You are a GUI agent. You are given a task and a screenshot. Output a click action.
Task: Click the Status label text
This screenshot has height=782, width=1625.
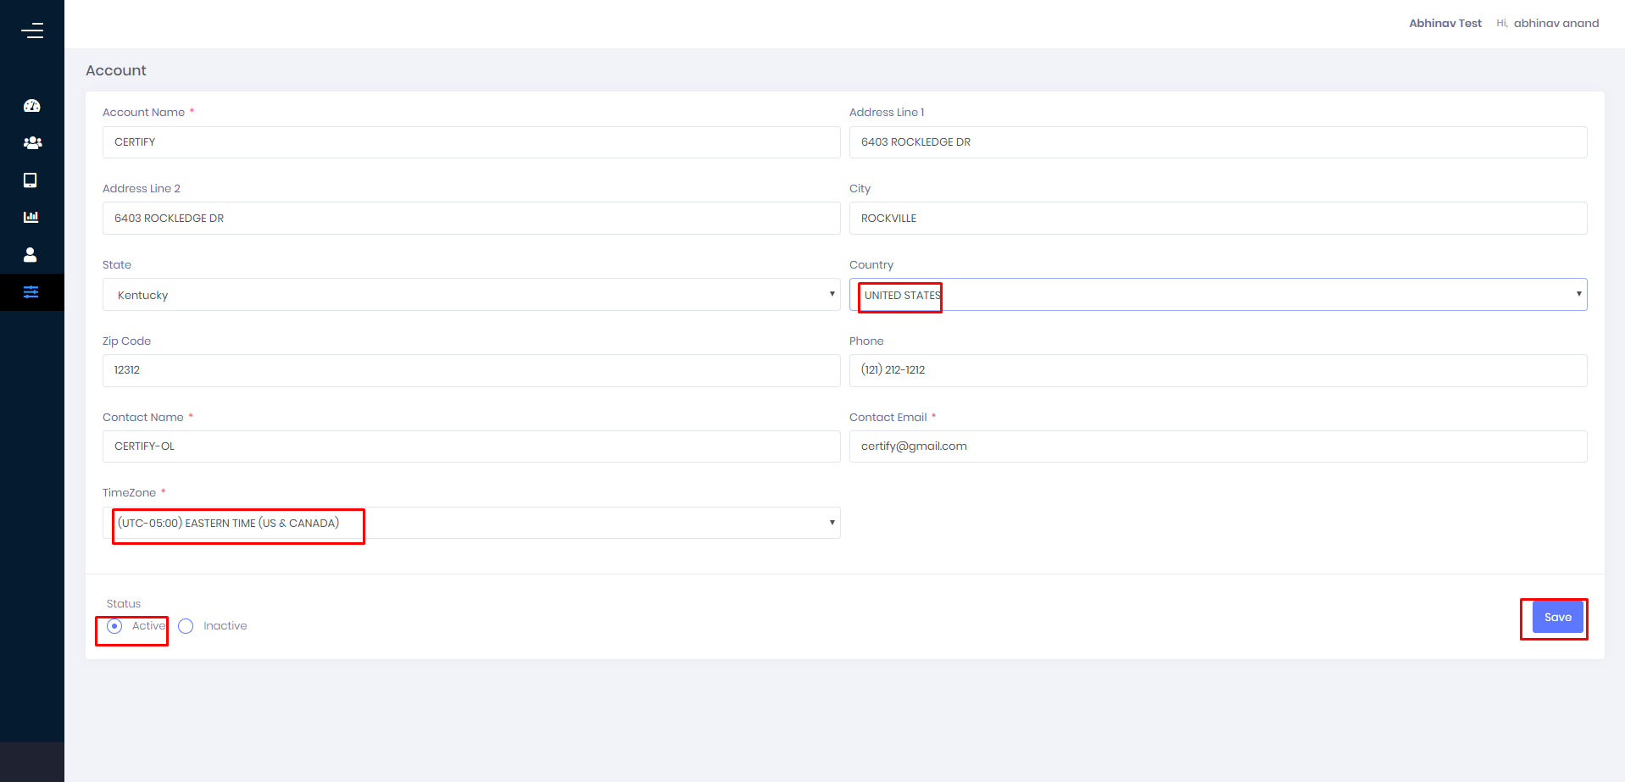click(124, 604)
